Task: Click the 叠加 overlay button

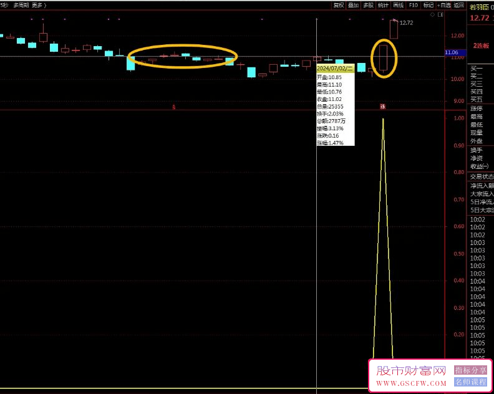Action: (x=354, y=5)
